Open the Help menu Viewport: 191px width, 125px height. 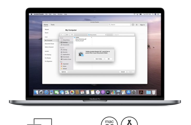pyautogui.click(x=65, y=14)
